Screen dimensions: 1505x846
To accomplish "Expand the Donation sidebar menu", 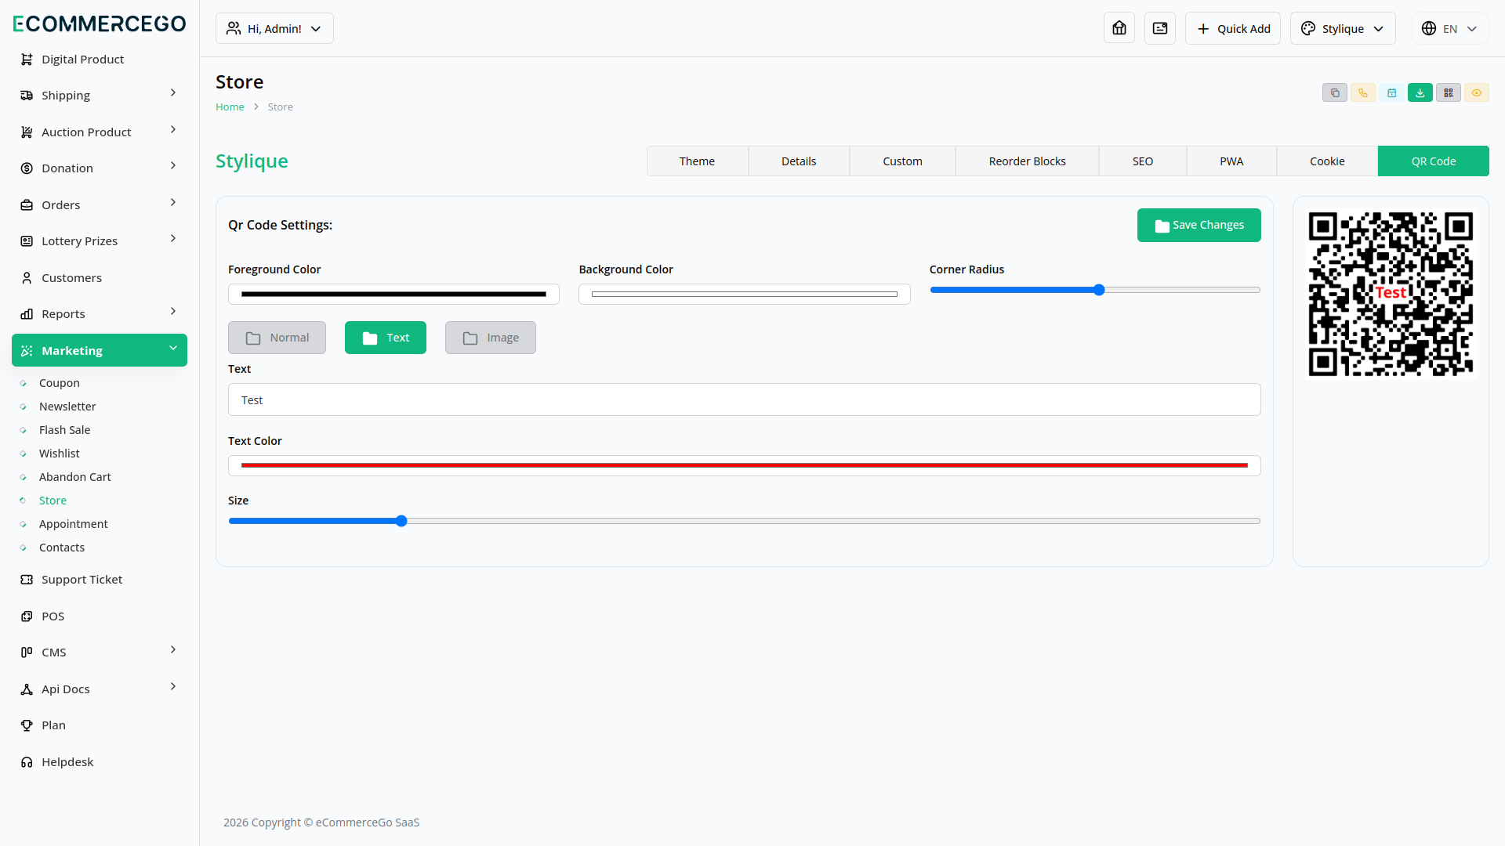I will (100, 168).
